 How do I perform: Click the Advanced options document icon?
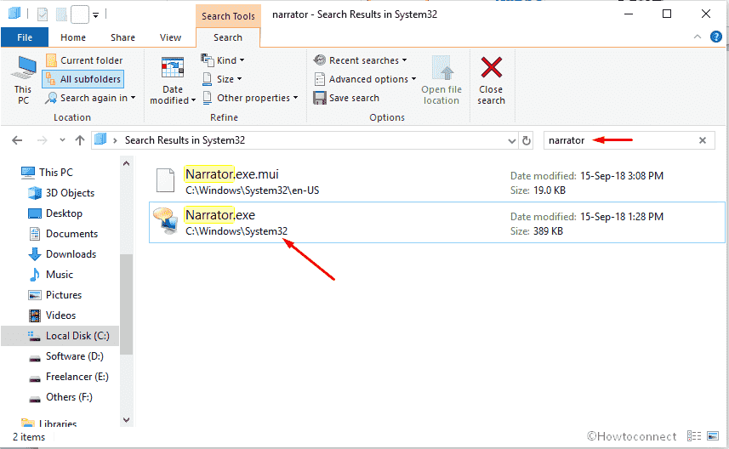[x=320, y=79]
